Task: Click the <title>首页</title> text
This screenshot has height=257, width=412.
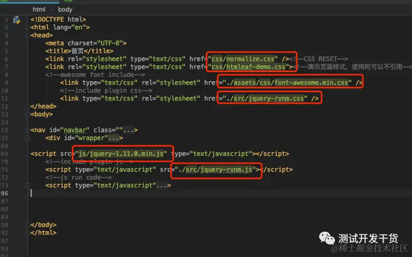Action: click(79, 51)
